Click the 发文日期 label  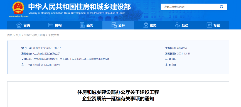pyautogui.click(x=170, y=54)
